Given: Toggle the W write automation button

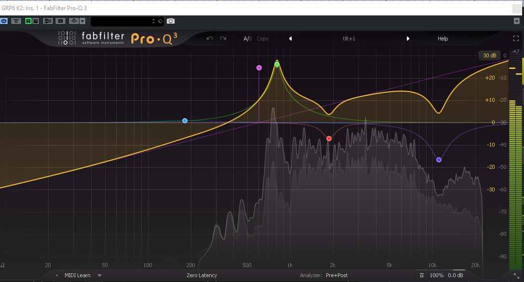Looking at the screenshot, I should 35,21.
